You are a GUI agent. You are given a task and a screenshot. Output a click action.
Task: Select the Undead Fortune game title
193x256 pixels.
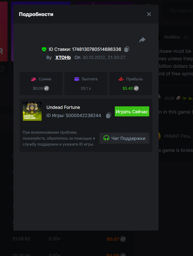point(63,107)
